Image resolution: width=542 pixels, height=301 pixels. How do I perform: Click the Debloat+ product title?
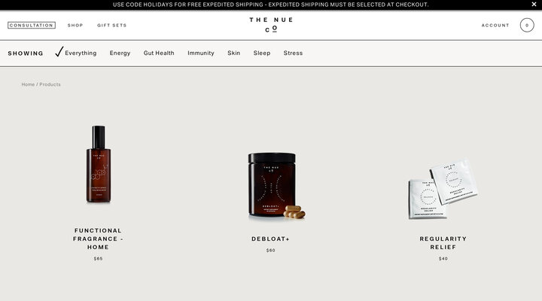271,239
